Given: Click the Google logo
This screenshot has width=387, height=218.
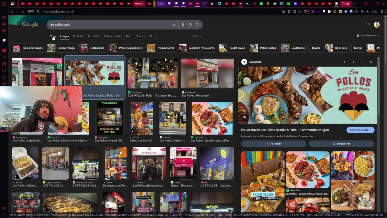Looking at the screenshot, I should 30,25.
